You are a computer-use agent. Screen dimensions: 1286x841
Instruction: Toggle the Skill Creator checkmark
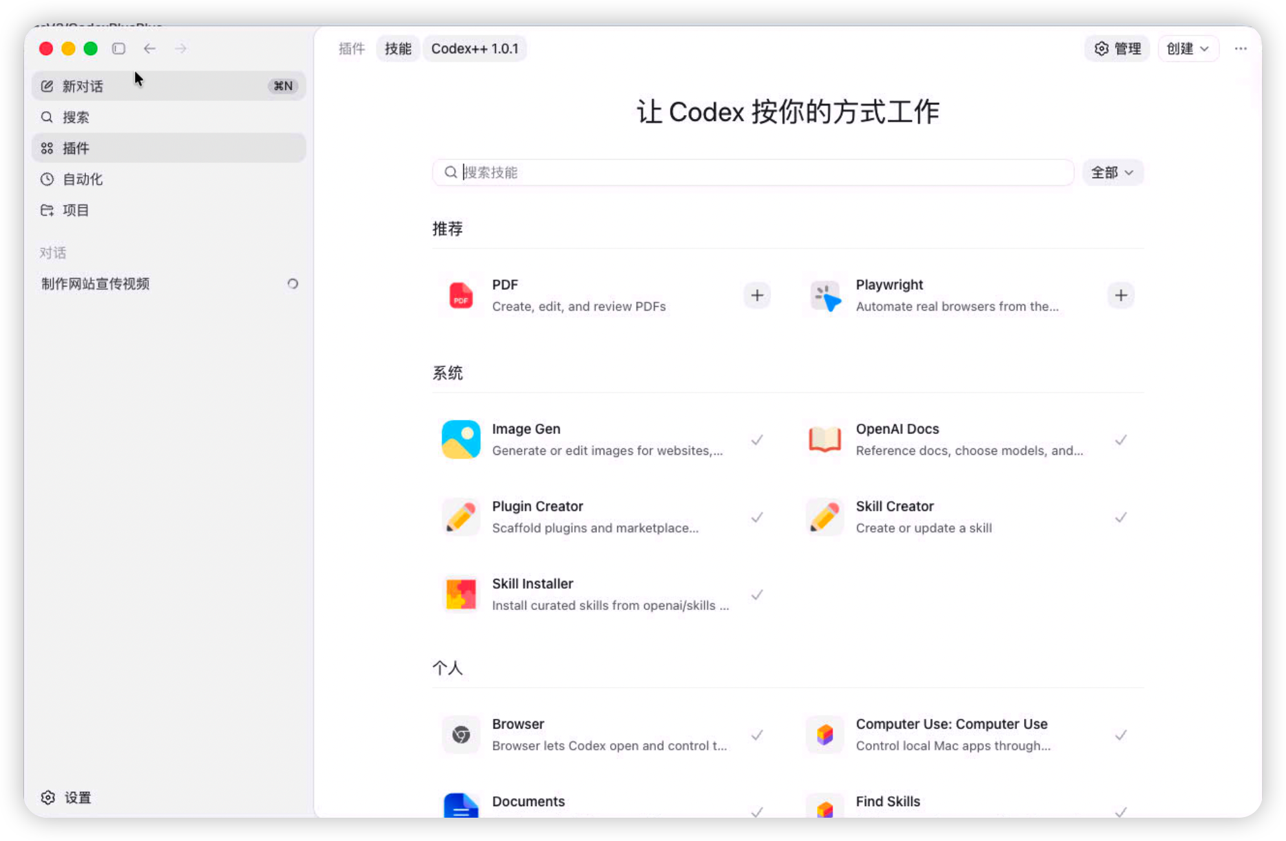pyautogui.click(x=1121, y=518)
